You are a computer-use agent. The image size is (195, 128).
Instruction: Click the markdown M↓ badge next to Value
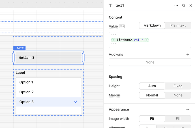(x=122, y=26)
